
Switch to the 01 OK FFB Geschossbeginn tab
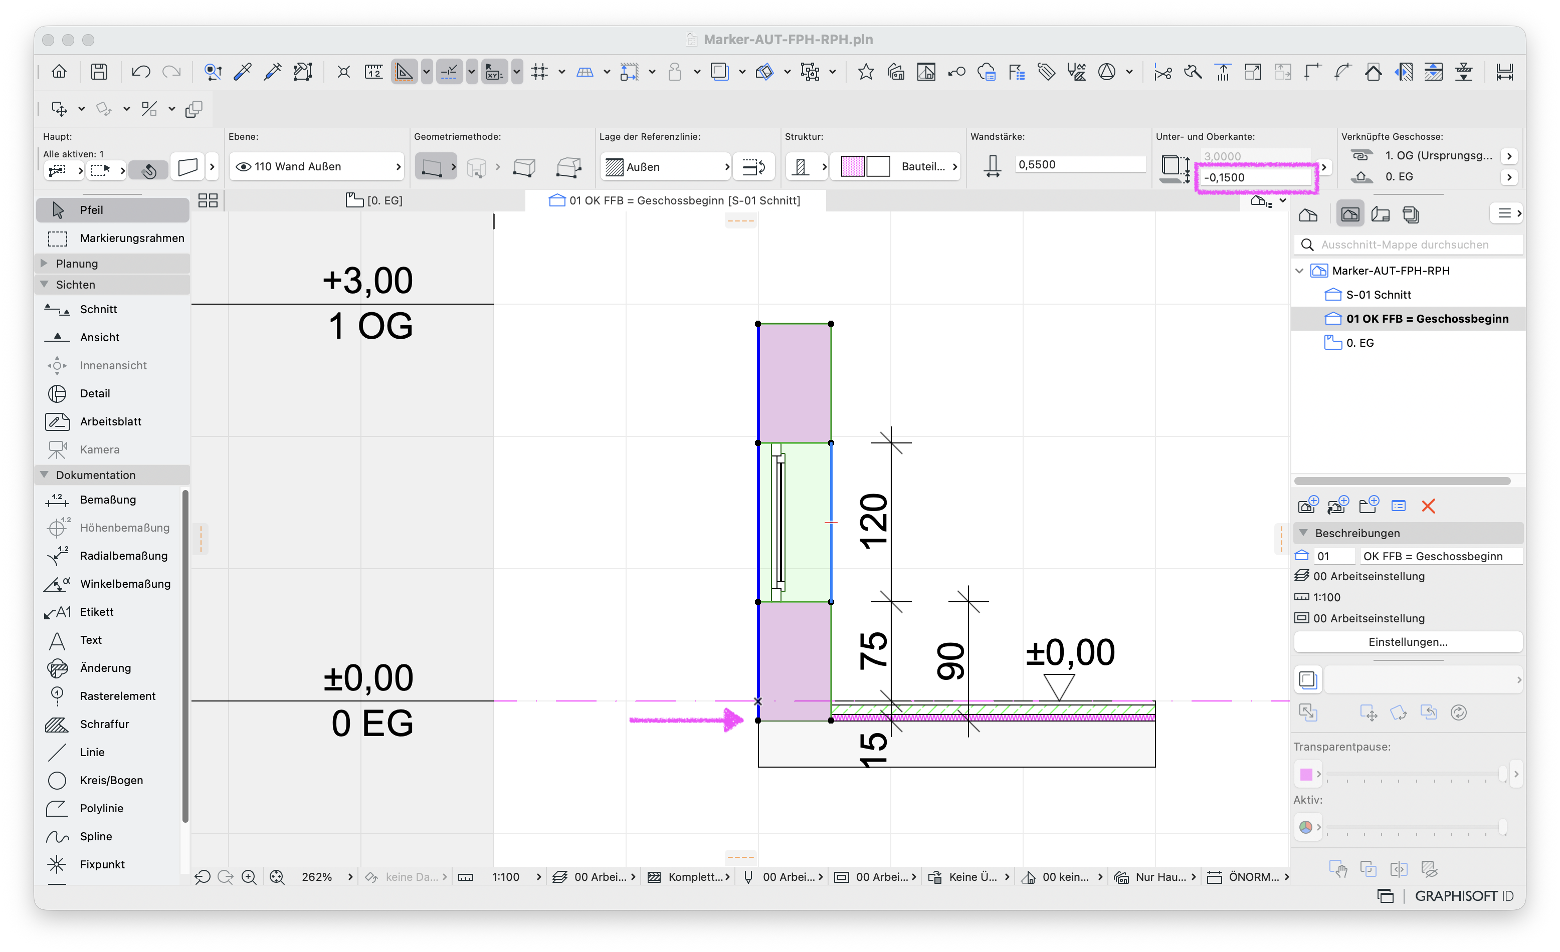tap(675, 200)
